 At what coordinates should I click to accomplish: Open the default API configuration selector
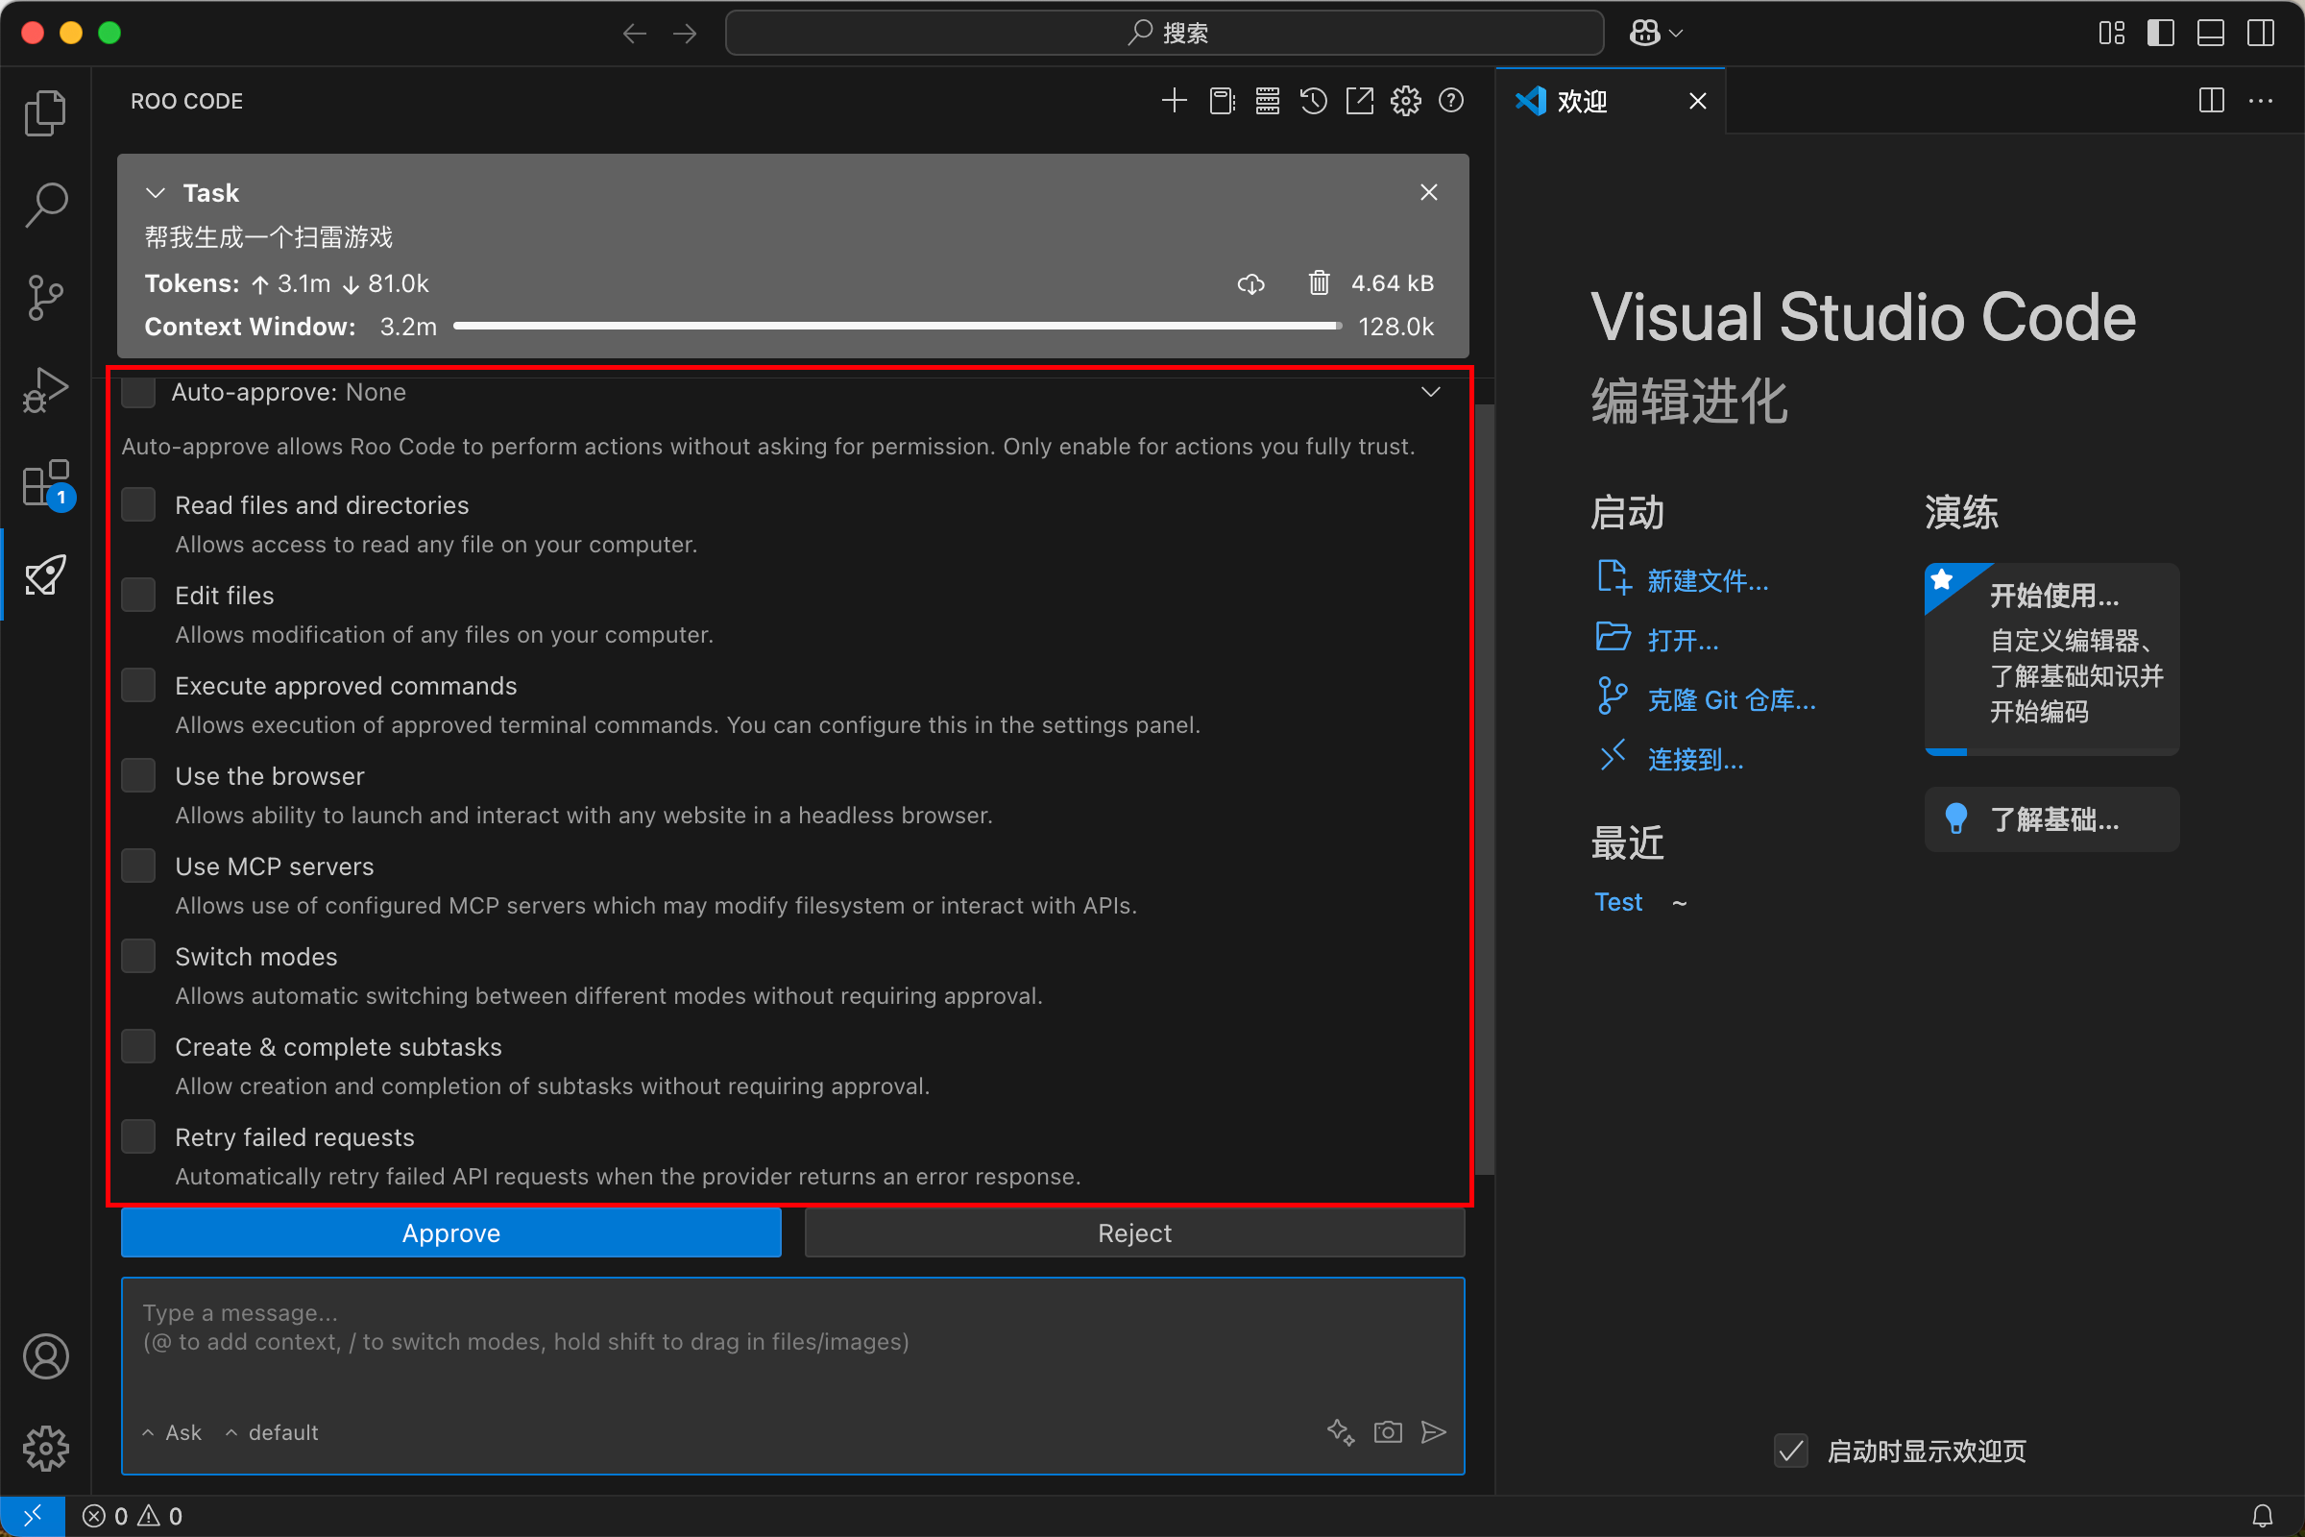pos(272,1432)
